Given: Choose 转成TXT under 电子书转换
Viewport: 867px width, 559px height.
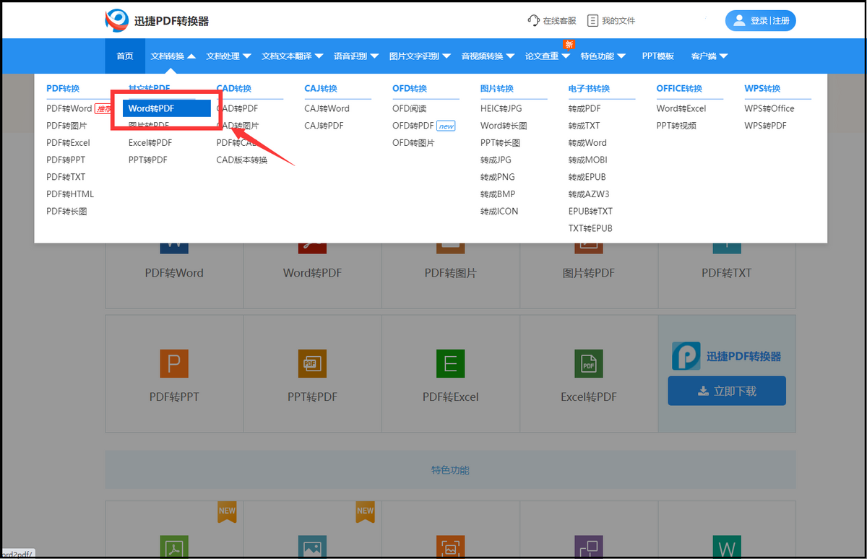Looking at the screenshot, I should (x=584, y=126).
